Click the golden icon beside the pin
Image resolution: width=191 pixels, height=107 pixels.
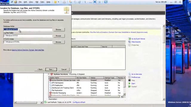(x=16, y=2)
